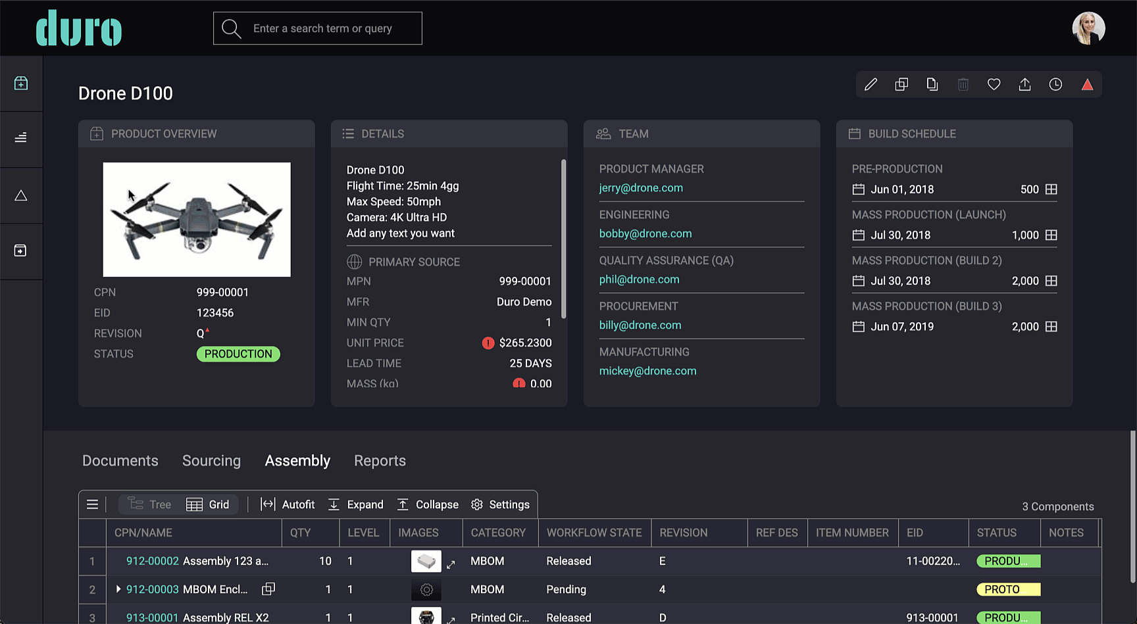Open the Documents tab
1137x624 pixels.
tap(120, 461)
